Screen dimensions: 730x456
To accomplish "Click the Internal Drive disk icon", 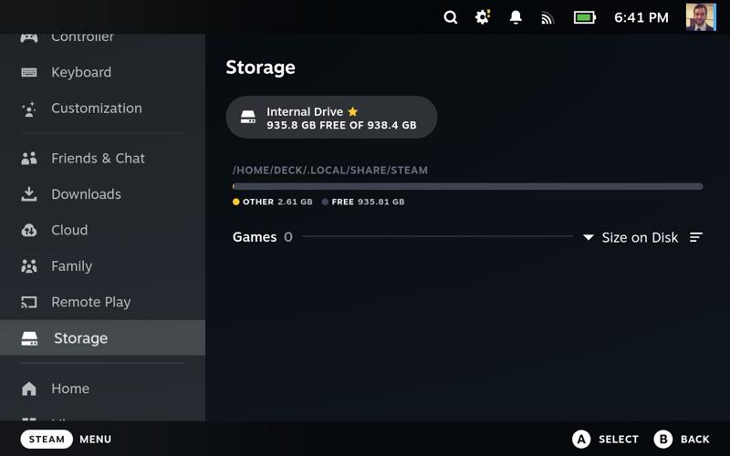I will [x=248, y=118].
